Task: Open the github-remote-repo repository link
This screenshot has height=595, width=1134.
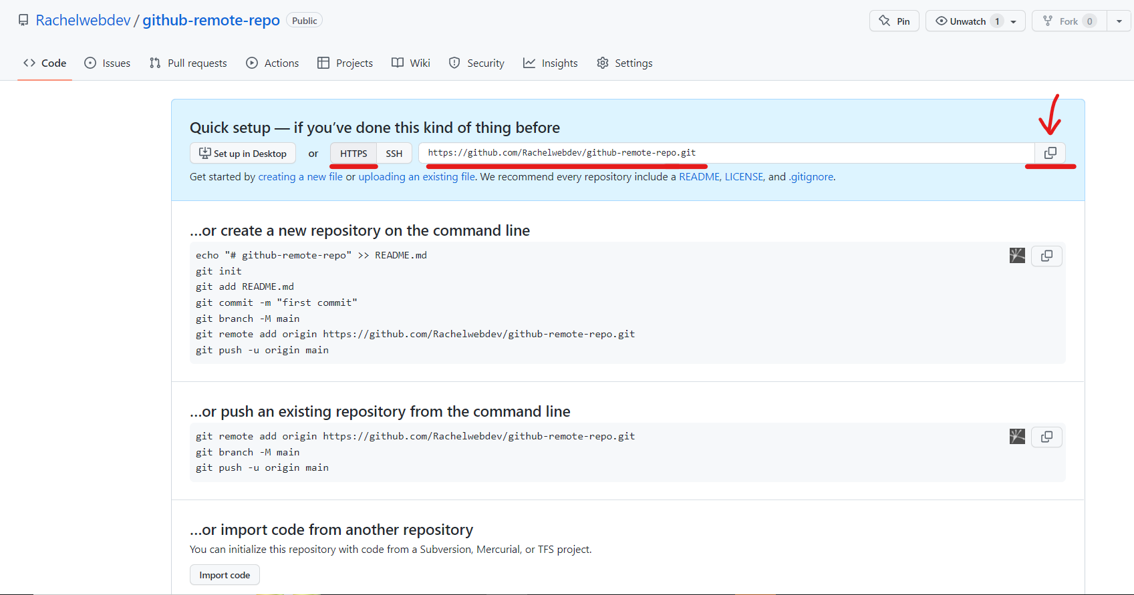Action: 211,21
